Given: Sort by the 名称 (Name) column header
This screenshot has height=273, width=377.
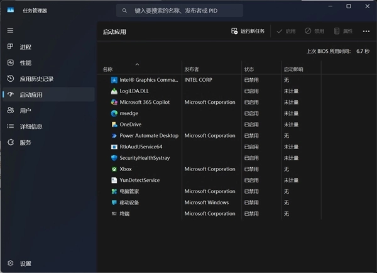Looking at the screenshot, I should [x=108, y=69].
